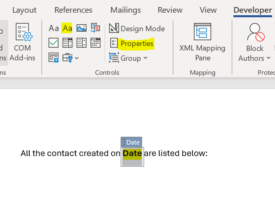This screenshot has height=200, width=275.
Task: Insert a Picture Content Control
Action: pyautogui.click(x=81, y=28)
